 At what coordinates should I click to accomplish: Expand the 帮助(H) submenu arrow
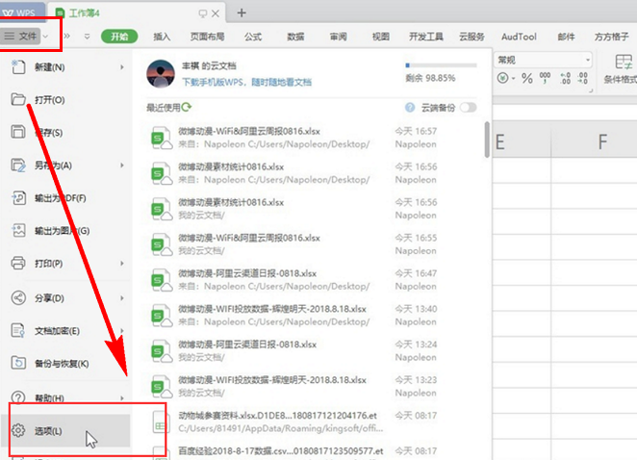121,397
